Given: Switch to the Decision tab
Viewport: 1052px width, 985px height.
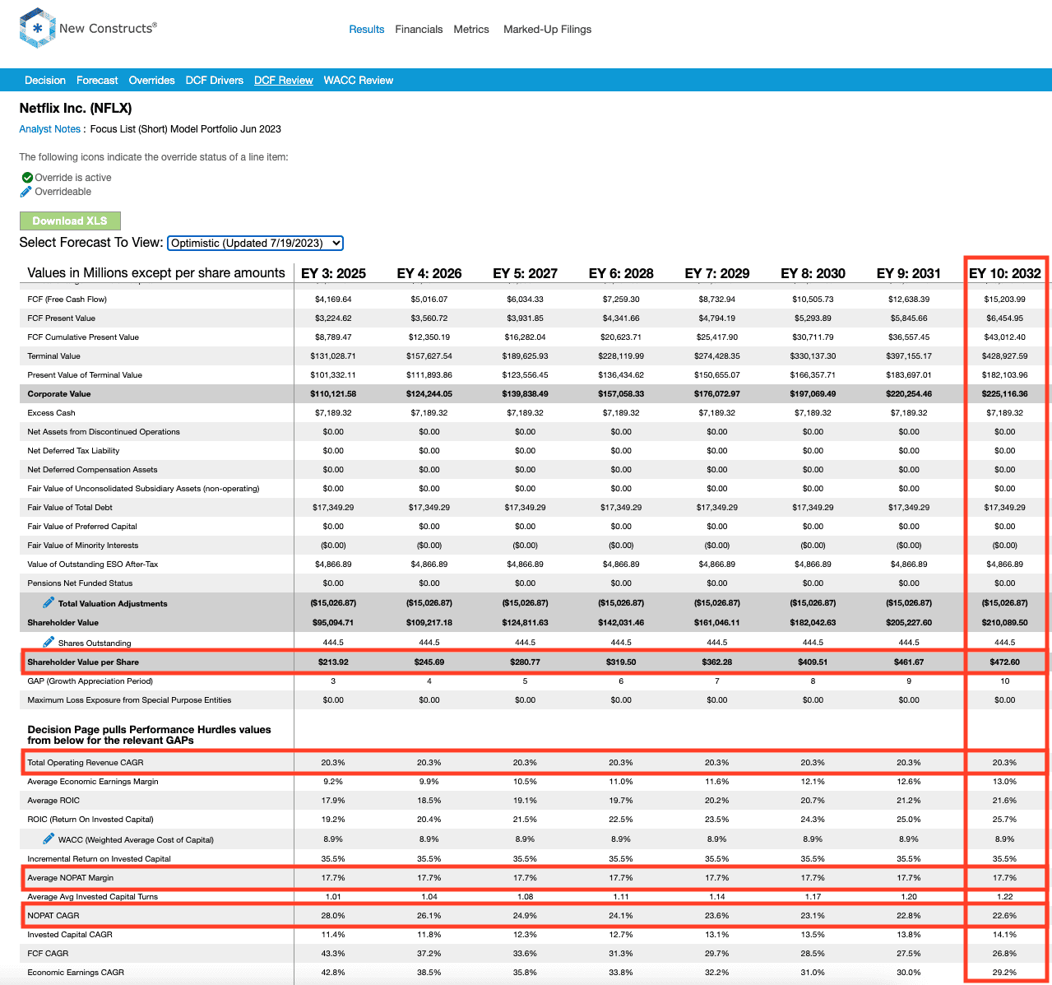Looking at the screenshot, I should click(x=45, y=81).
